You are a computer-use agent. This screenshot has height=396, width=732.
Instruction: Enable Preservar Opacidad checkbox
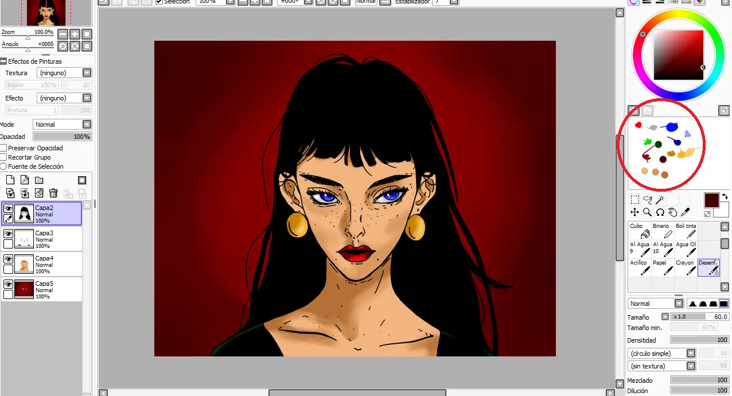click(x=3, y=148)
